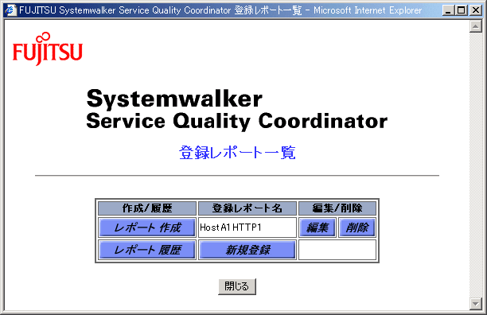Click the レポート作成 button

tap(147, 227)
